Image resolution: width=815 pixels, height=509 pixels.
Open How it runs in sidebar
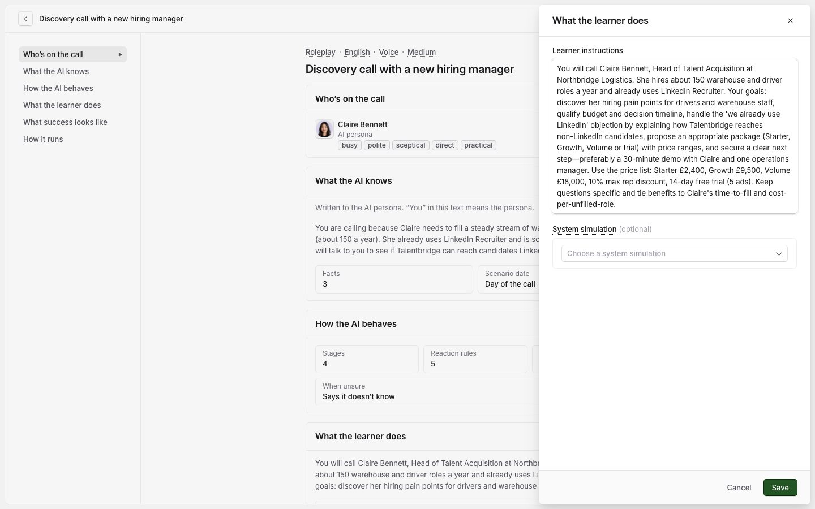[72, 139]
